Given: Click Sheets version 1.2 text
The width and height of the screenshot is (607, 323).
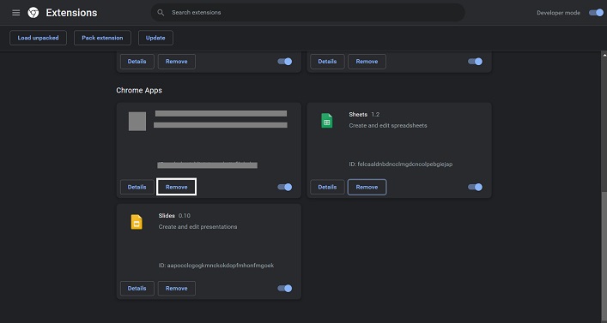Looking at the screenshot, I should (x=375, y=114).
